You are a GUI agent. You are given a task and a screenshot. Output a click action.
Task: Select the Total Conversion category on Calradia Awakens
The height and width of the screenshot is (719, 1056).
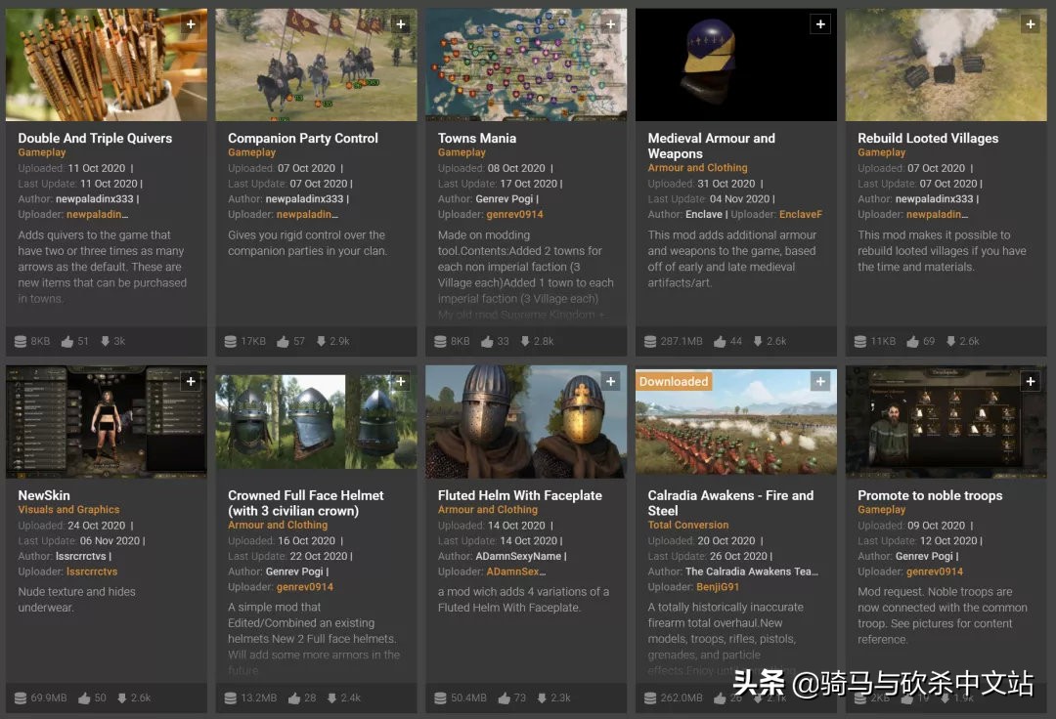coord(688,525)
